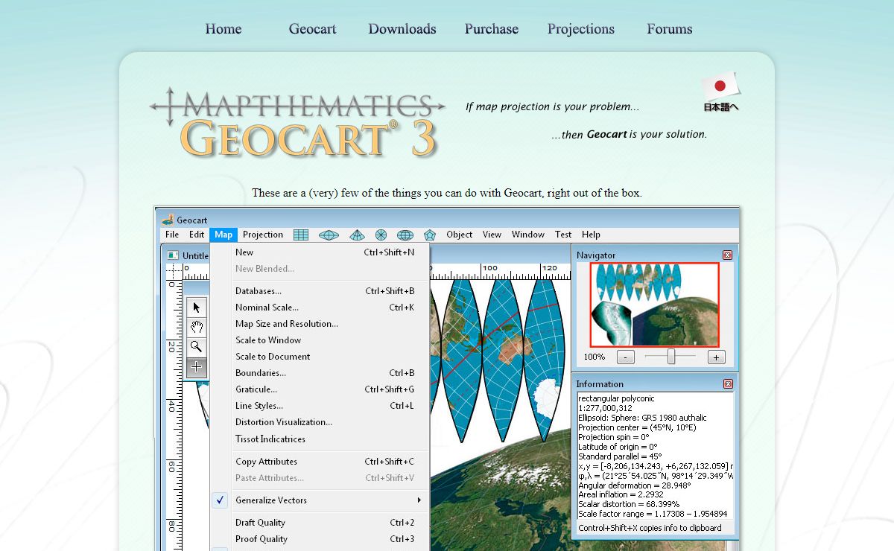Choose Scale to Document
This screenshot has height=551, width=894.
(320, 357)
